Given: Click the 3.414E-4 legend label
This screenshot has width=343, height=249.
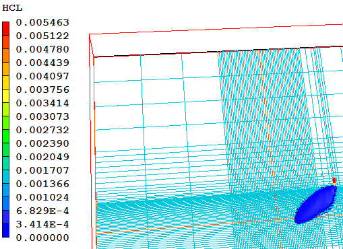Looking at the screenshot, I should [x=42, y=224].
